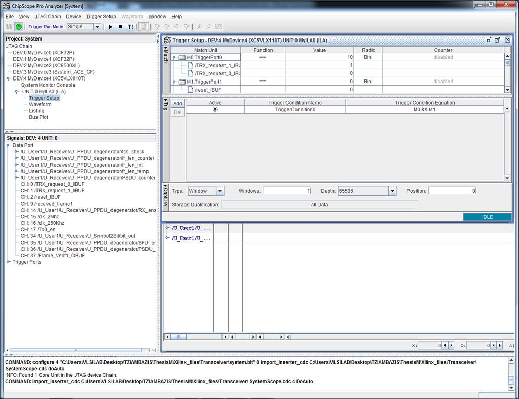Image resolution: width=519 pixels, height=399 pixels.
Task: Increment the O cursor with its right arrow
Action: point(500,345)
